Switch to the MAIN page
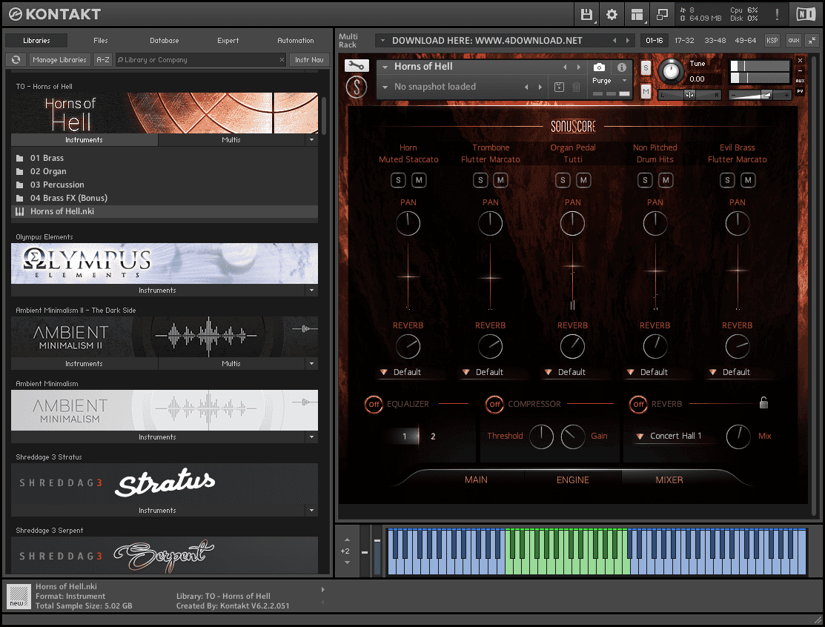Viewport: 825px width, 627px height. point(476,480)
